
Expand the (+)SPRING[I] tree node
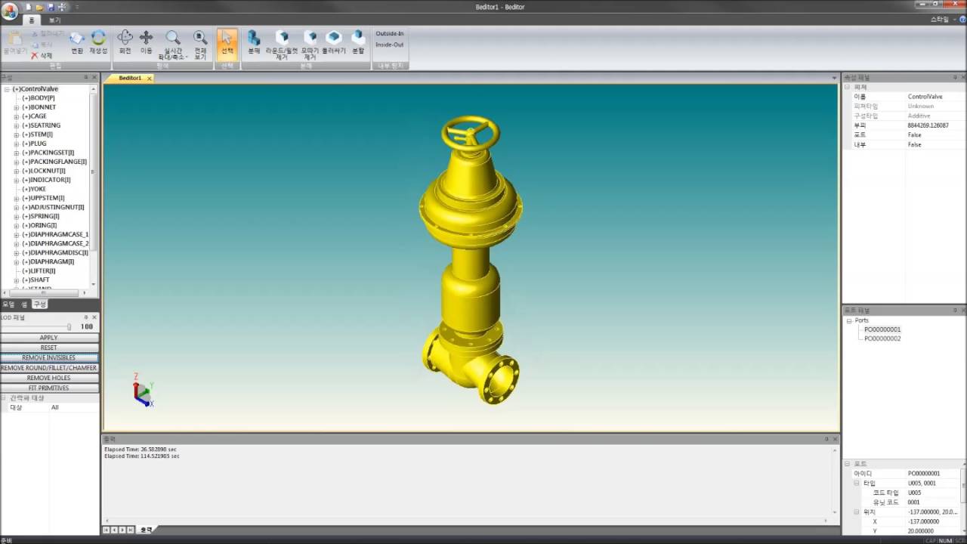17,216
